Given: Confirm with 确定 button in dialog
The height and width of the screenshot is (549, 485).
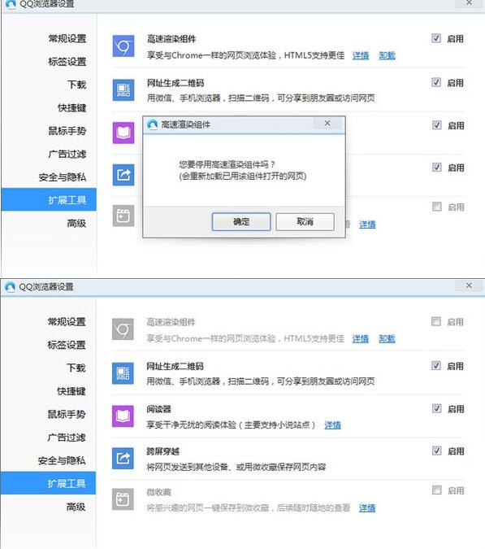Looking at the screenshot, I should [x=241, y=221].
